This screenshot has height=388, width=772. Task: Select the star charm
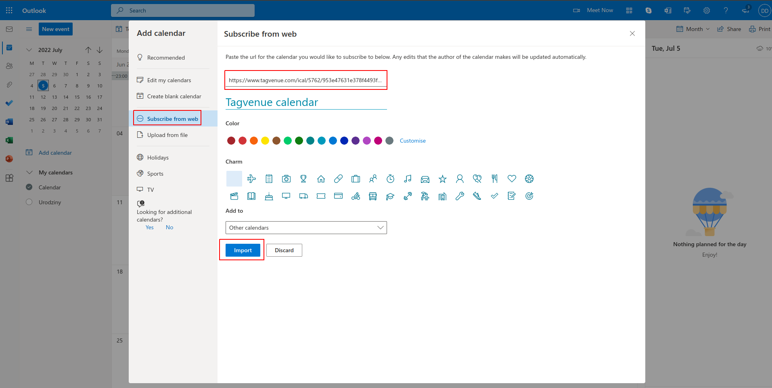tap(442, 178)
